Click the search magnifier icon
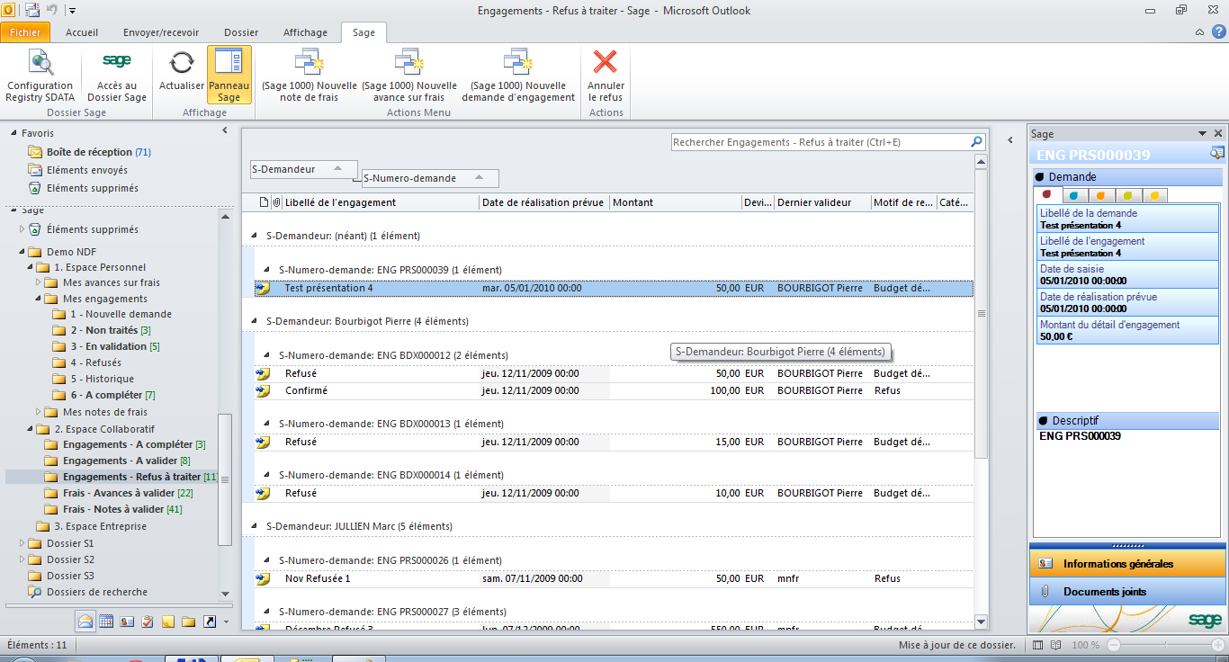Screen dimensions: 1229x662 coord(976,142)
